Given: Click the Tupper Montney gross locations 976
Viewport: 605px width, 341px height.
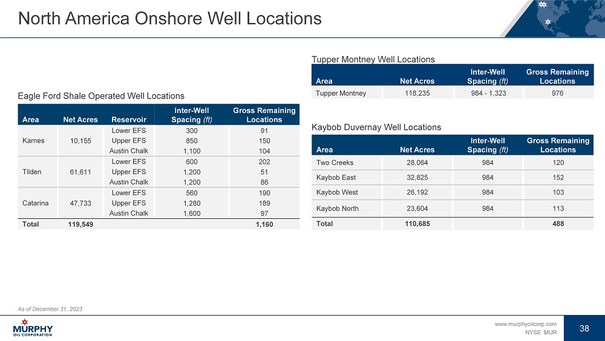Looking at the screenshot, I should tap(557, 93).
